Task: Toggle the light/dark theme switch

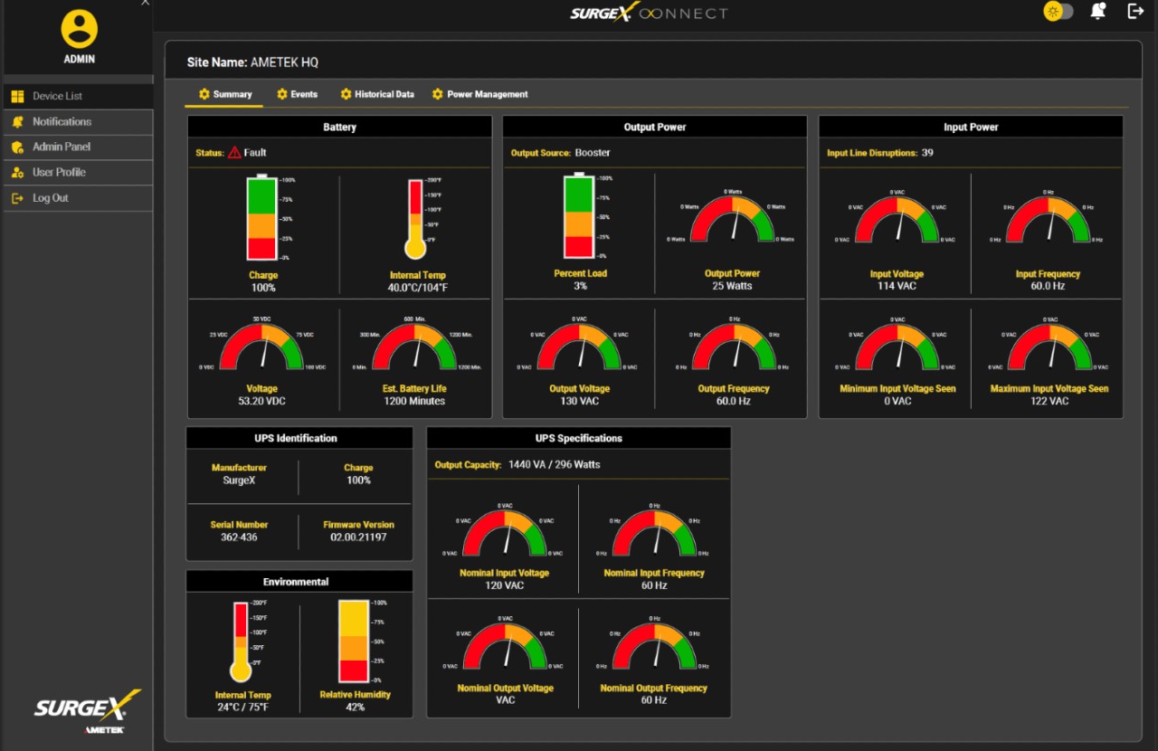Action: pos(1058,11)
